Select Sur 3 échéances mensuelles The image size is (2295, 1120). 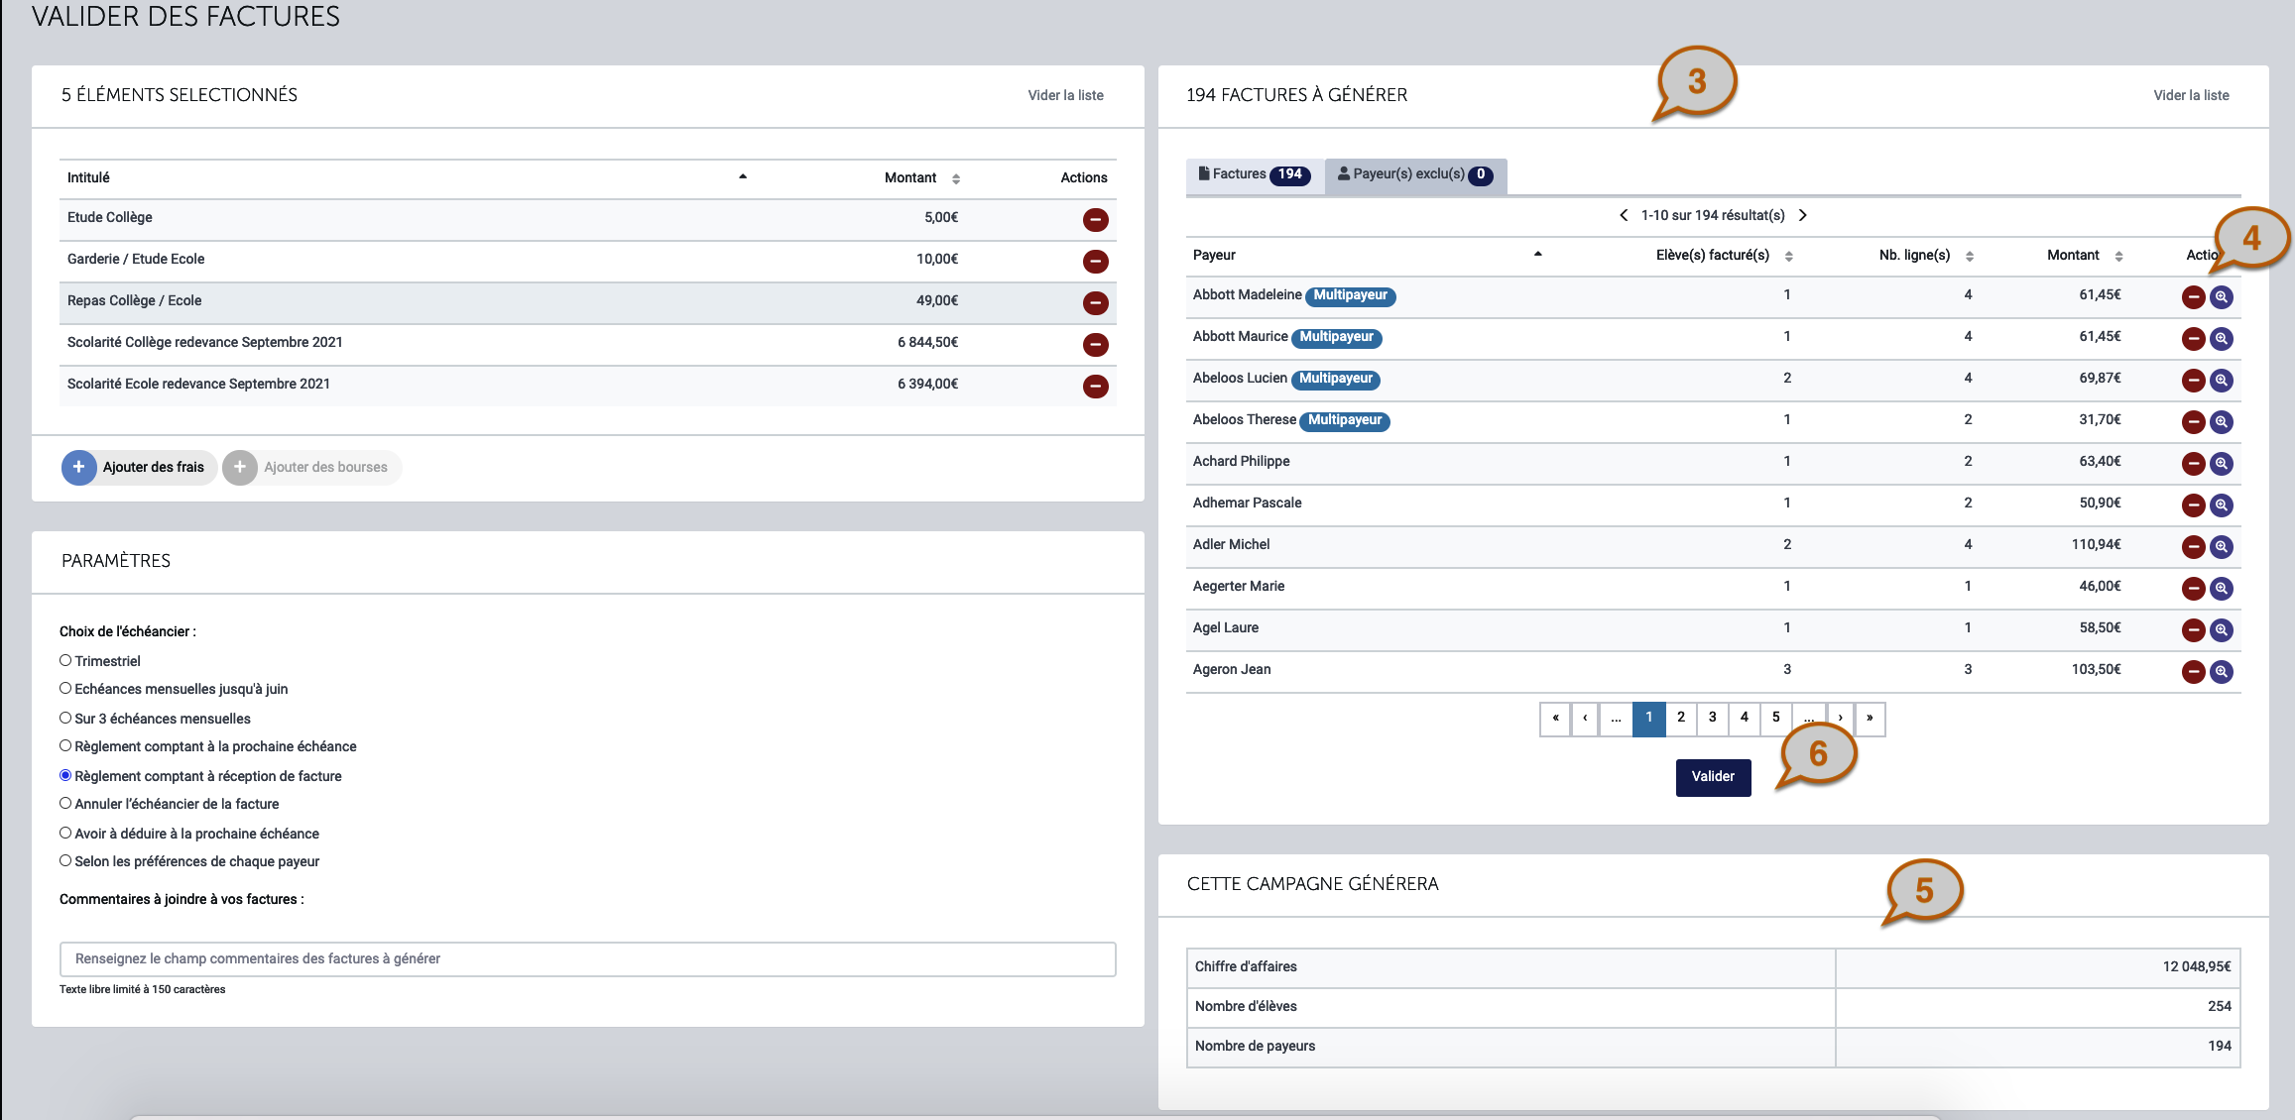pos(65,718)
